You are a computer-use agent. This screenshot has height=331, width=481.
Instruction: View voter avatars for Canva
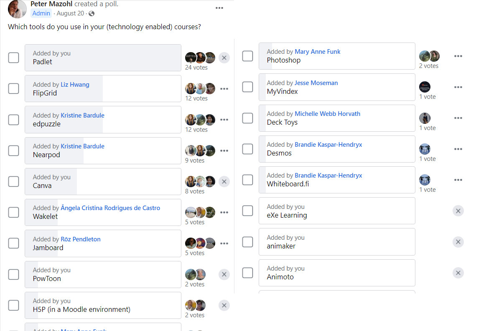pyautogui.click(x=200, y=181)
